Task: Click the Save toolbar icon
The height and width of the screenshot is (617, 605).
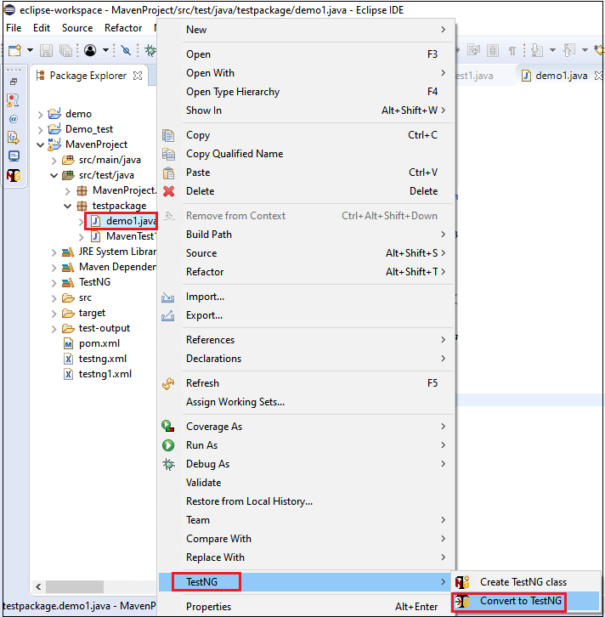Action: pos(47,50)
